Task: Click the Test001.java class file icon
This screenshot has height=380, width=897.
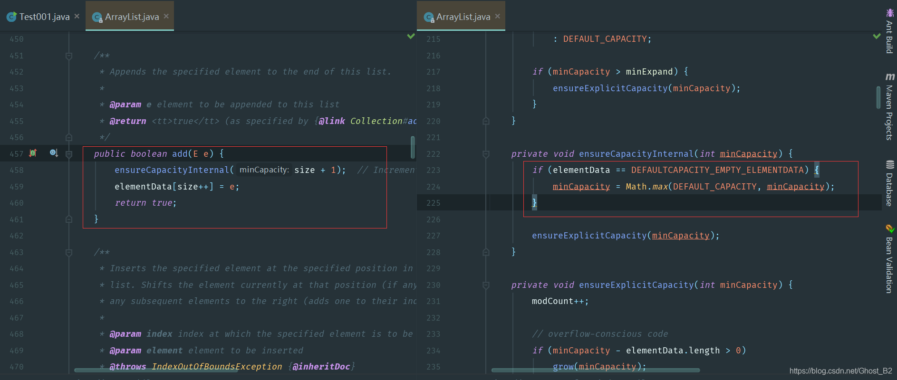Action: click(x=11, y=17)
